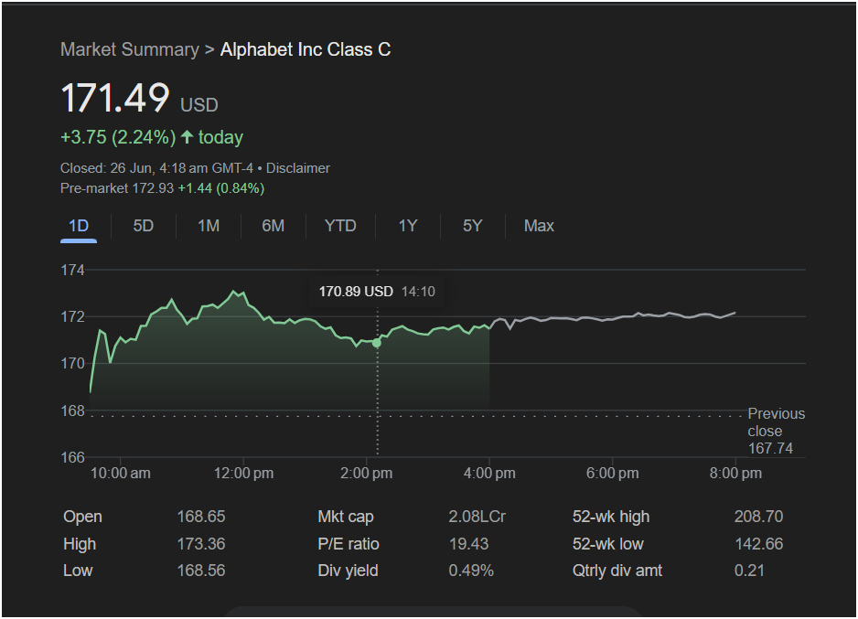The image size is (858, 619).
Task: Click the Alphabet Inc Class C title
Action: [x=306, y=49]
